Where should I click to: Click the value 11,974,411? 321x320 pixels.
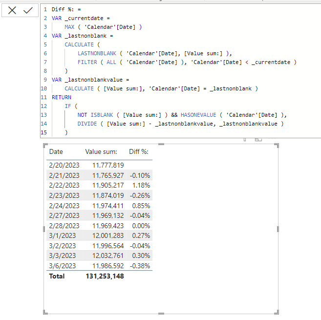click(x=108, y=206)
